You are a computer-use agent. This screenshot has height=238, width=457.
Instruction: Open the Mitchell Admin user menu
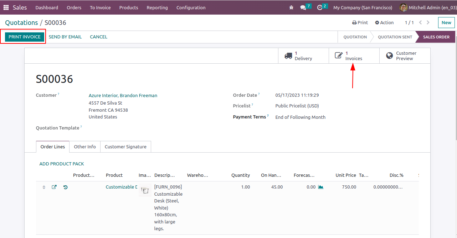coord(428,7)
